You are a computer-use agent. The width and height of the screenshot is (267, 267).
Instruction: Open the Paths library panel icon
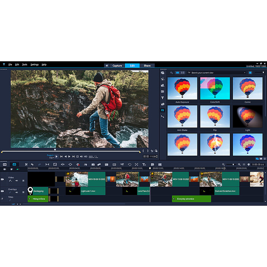(162, 117)
